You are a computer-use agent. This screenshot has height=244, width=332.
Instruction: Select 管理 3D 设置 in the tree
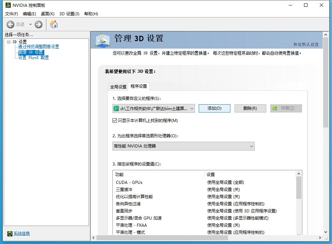coord(31,52)
